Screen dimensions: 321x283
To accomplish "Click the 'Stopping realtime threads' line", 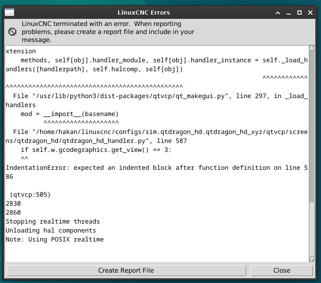I will pos(52,222).
